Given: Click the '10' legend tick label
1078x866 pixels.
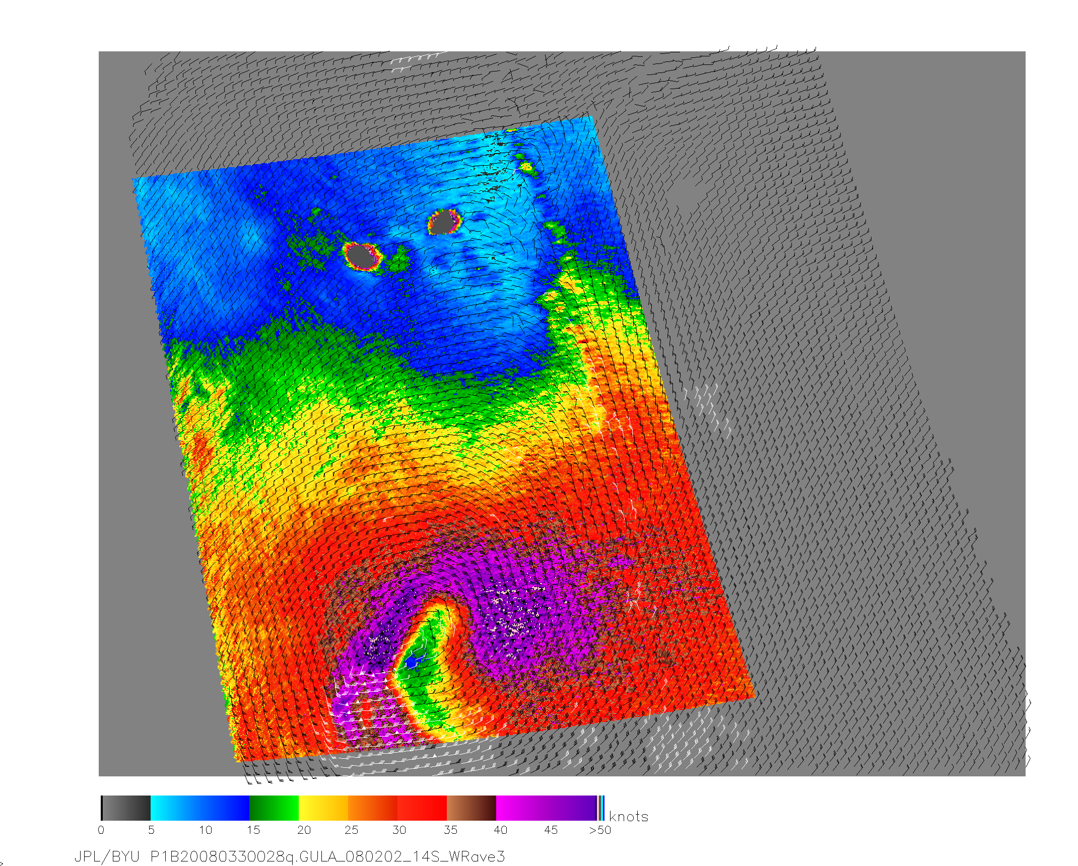Looking at the screenshot, I should coord(206,830).
